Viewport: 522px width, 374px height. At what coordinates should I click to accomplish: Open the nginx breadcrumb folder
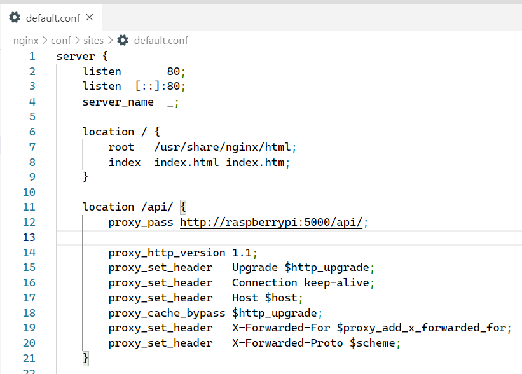26,40
